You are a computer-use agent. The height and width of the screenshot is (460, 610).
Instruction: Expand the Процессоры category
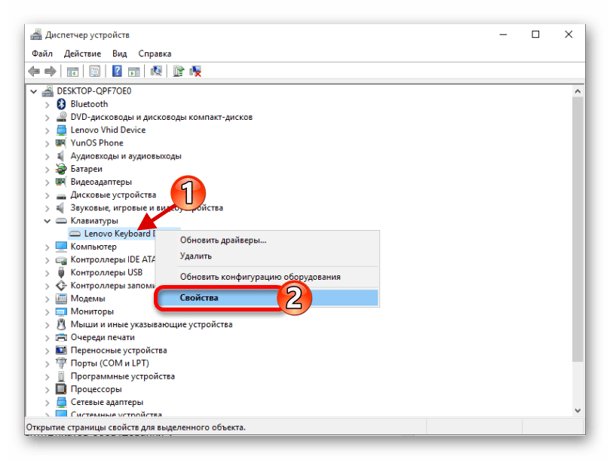point(48,389)
